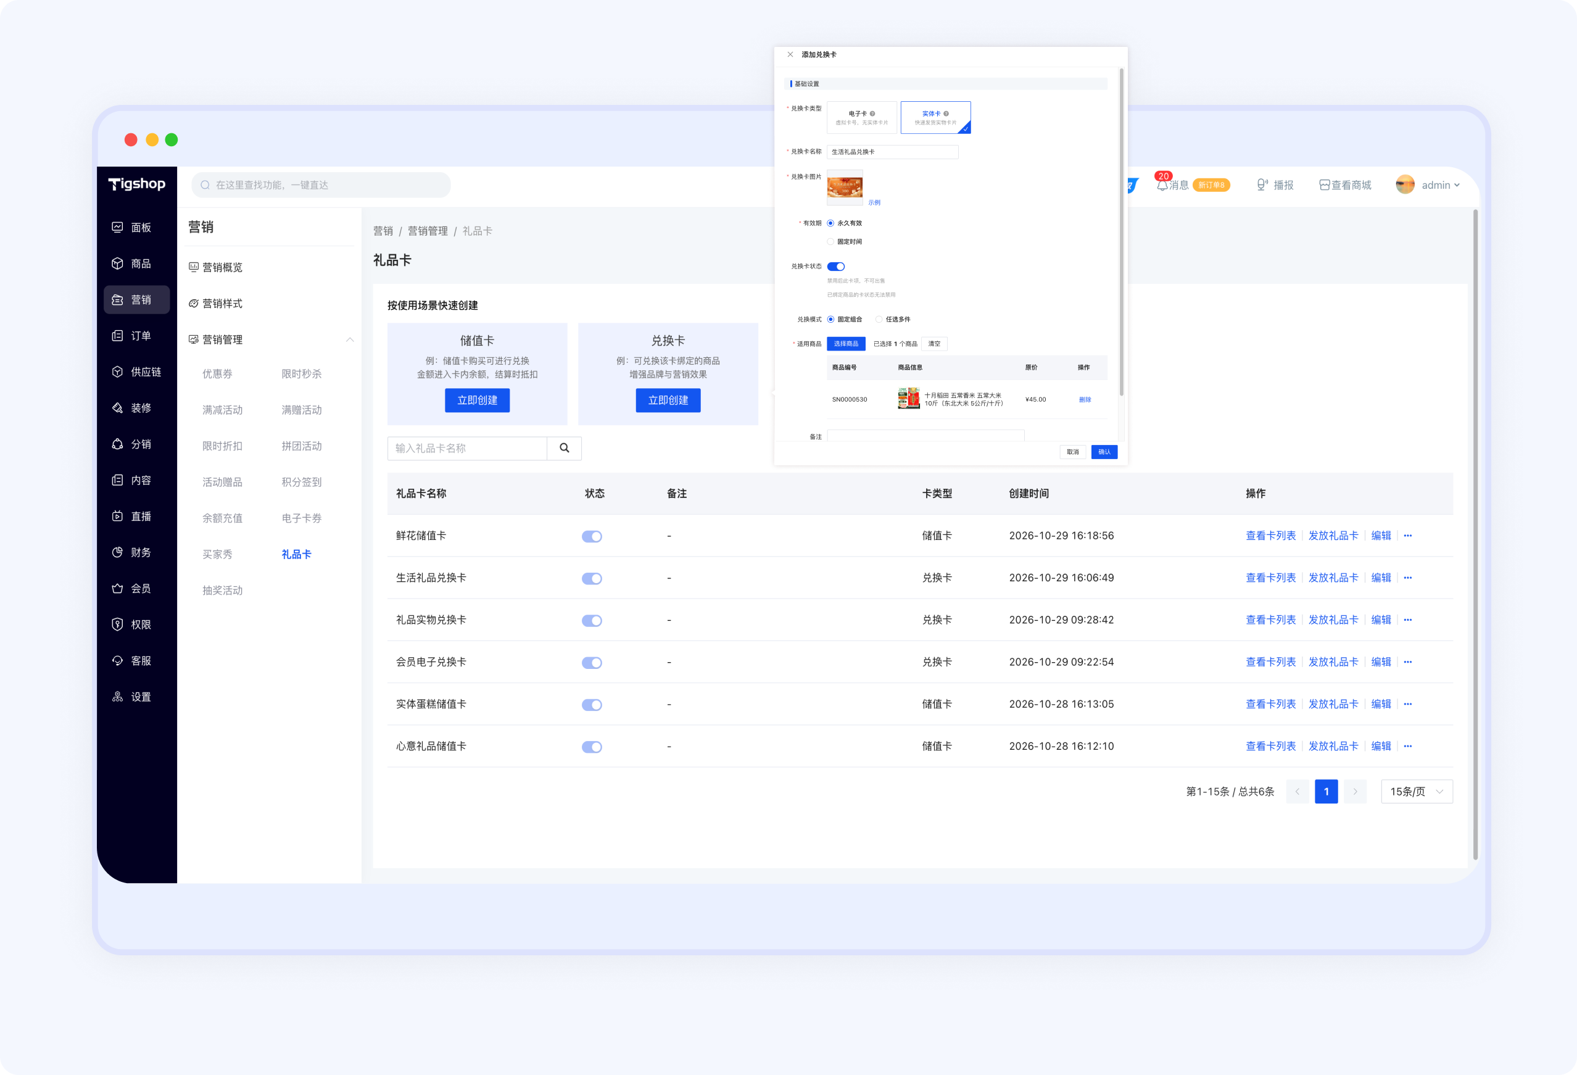Toggle status switch for 礼品实物兑换卡
1577x1075 pixels.
tap(592, 620)
